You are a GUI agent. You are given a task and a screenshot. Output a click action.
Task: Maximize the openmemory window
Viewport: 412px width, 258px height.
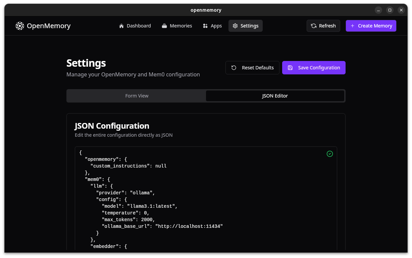[390, 10]
